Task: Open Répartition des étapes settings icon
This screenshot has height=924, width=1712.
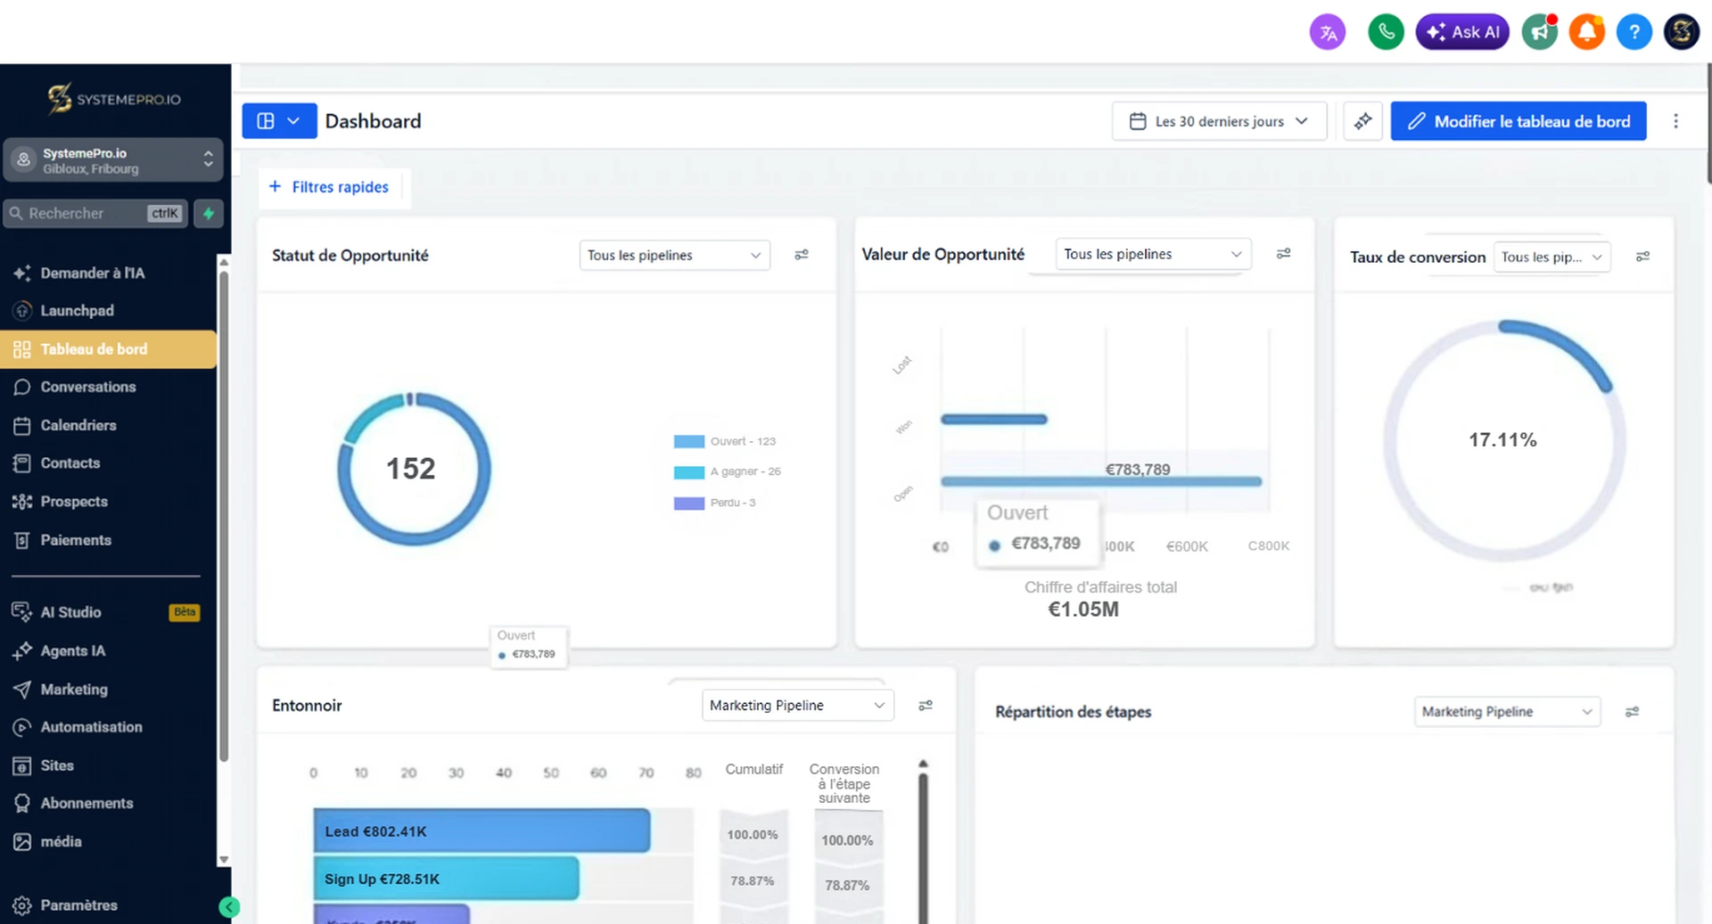Action: 1632,712
